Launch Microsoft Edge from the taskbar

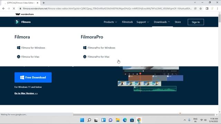(125, 120)
